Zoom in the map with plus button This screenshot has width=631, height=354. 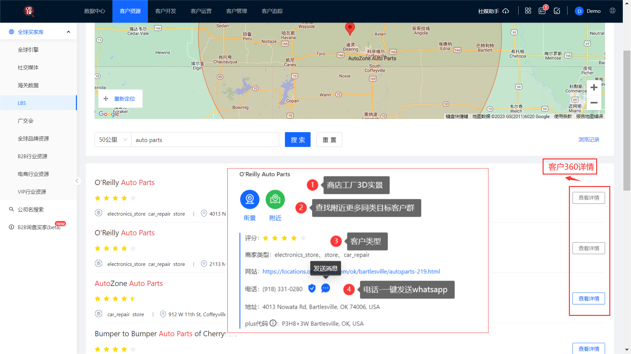[594, 87]
